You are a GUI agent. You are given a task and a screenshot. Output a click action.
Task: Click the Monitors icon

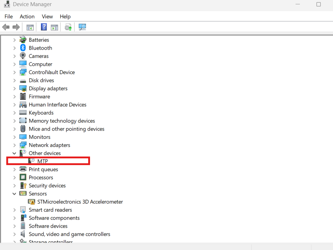click(23, 137)
